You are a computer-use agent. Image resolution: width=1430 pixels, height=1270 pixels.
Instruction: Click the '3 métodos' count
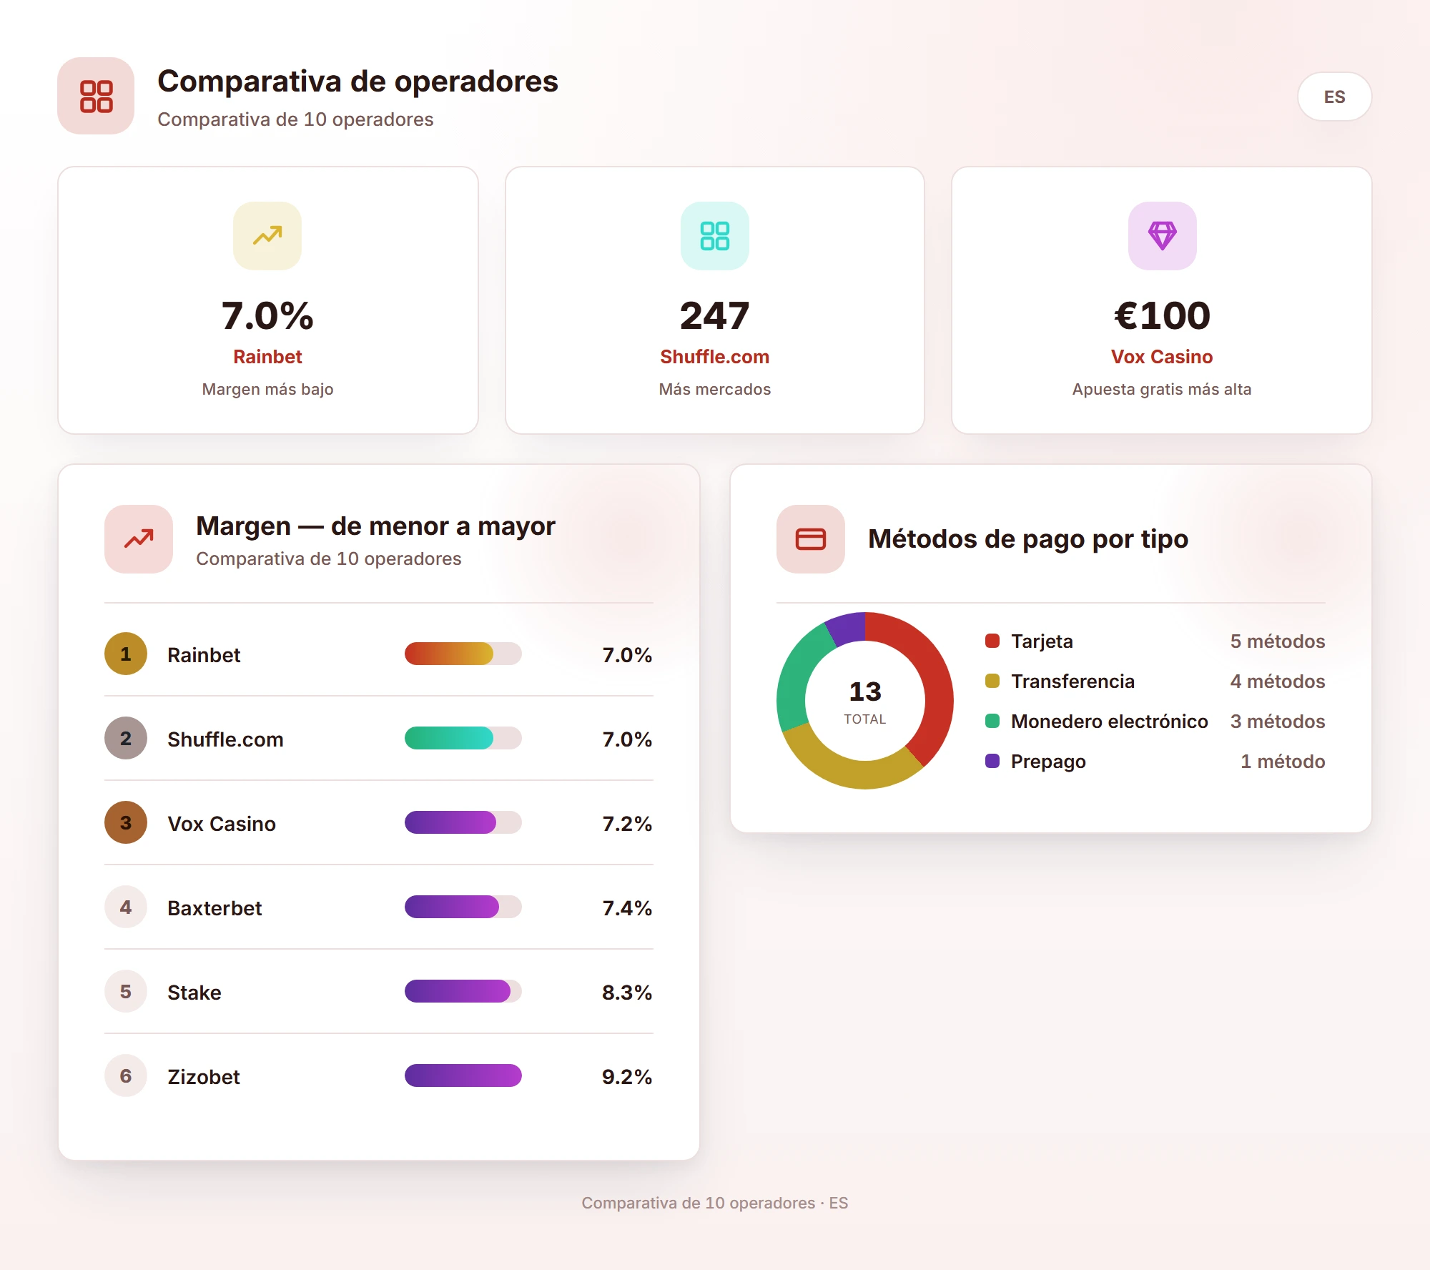tap(1278, 722)
